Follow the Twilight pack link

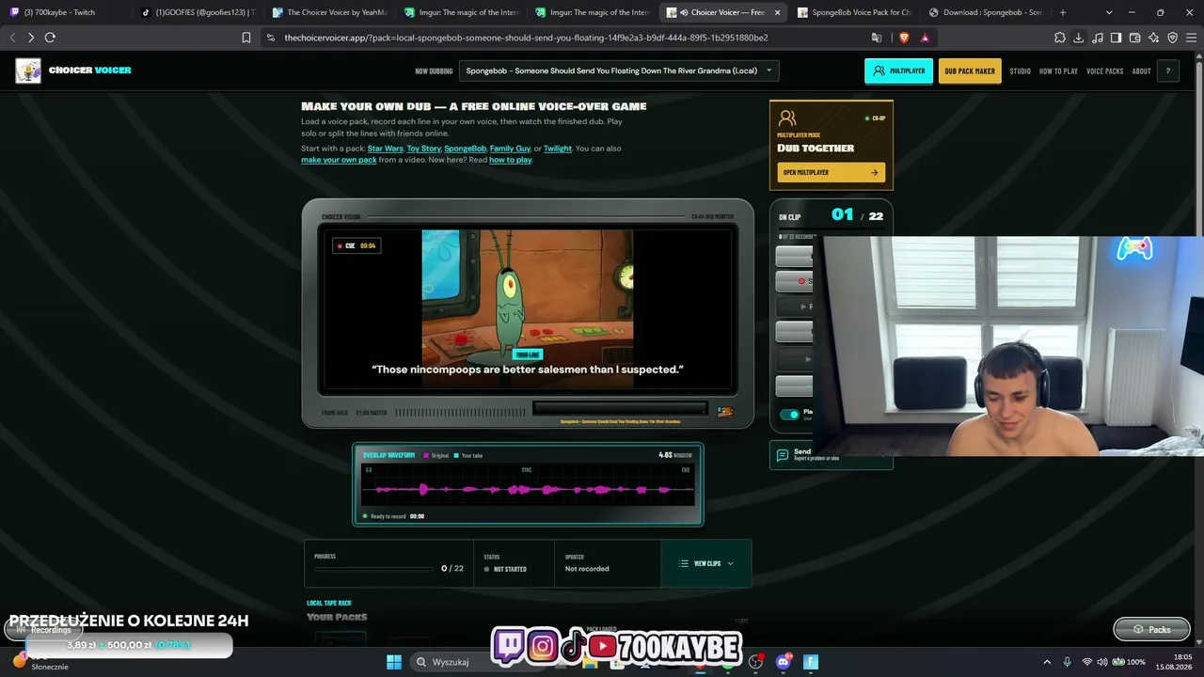tap(558, 149)
